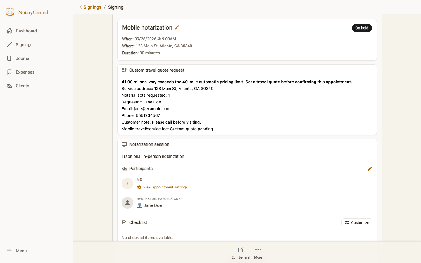Viewport: 421px width, 263px height.
Task: Click the question mark avatar for Me
Action: pos(127,184)
